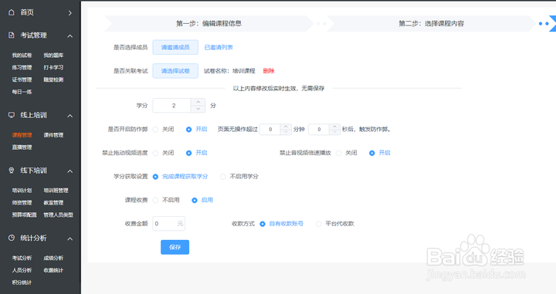Open 我的题库 in sidebar
The image size is (556, 294).
[53, 56]
